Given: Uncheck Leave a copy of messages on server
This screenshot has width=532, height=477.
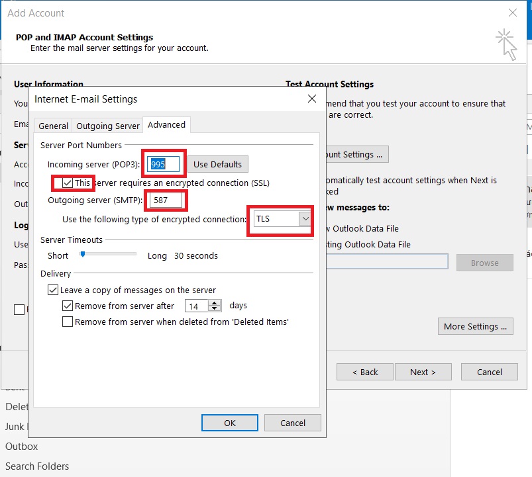Looking at the screenshot, I should [53, 290].
